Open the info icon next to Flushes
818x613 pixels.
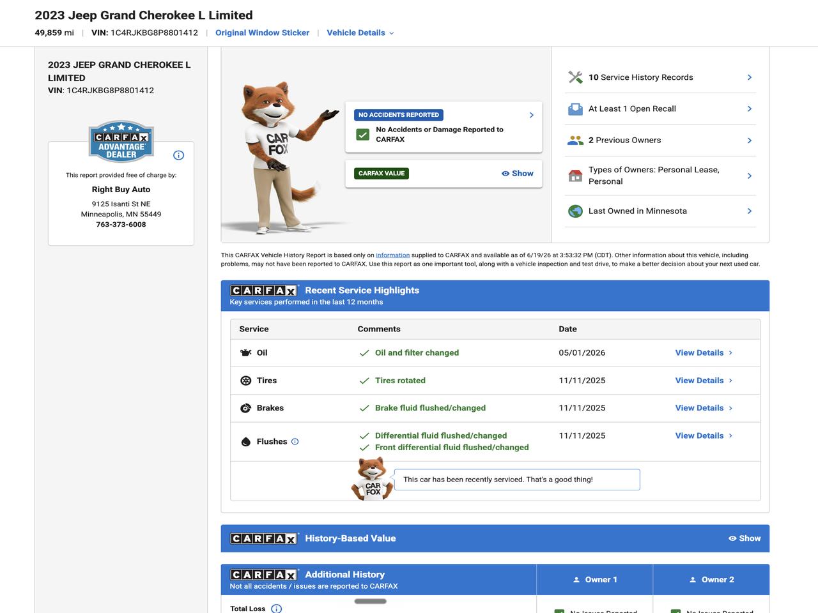[x=295, y=442]
